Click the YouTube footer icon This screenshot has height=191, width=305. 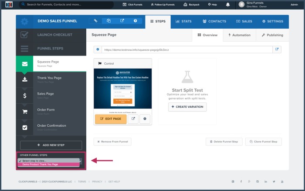(x=282, y=181)
